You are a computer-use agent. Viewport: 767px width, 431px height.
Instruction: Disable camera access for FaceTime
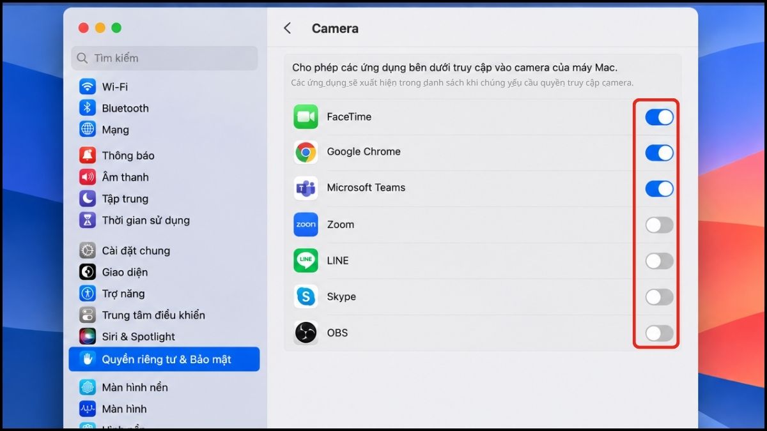tap(659, 117)
